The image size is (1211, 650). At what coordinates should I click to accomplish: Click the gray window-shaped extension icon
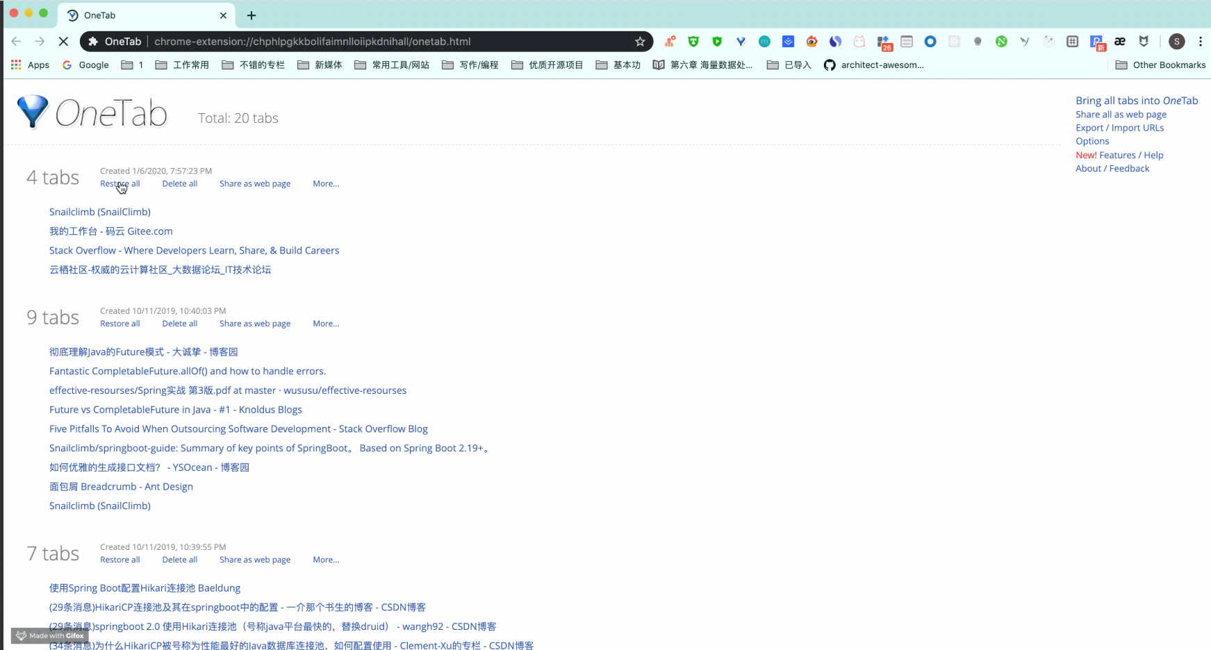tap(907, 42)
